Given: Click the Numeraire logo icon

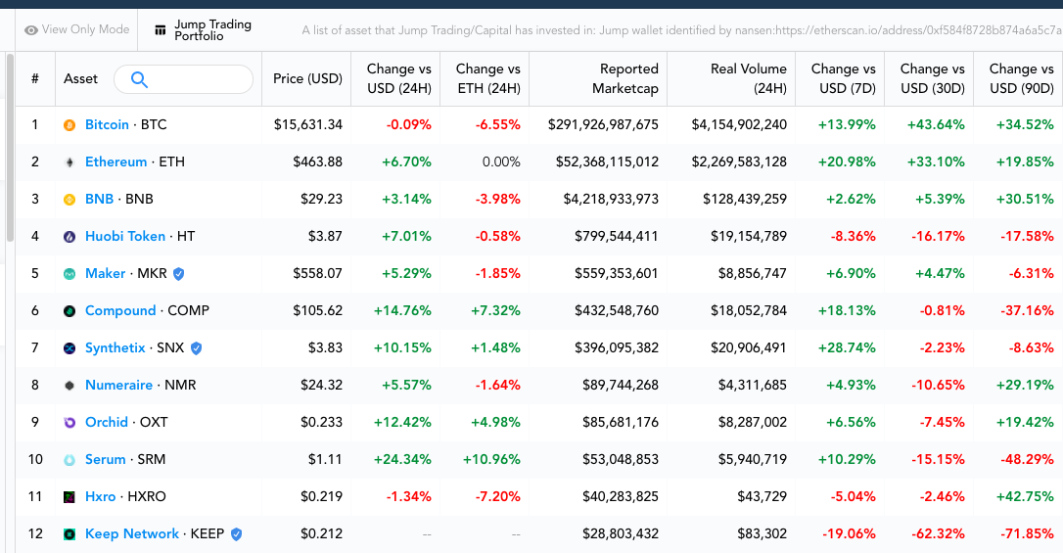Looking at the screenshot, I should 69,386.
